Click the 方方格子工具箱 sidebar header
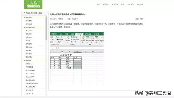 point(33,13)
